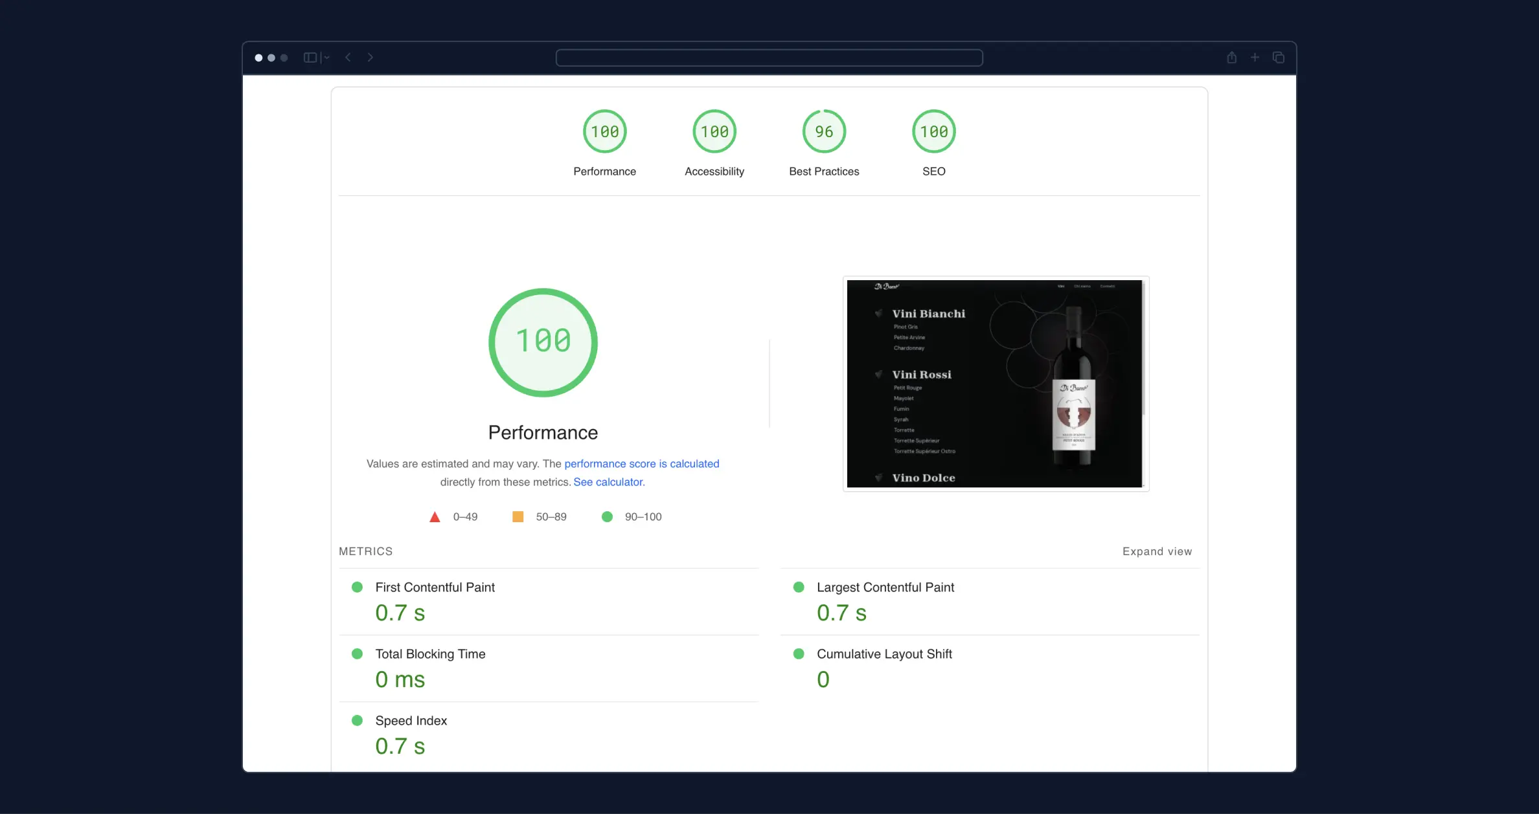Click the large Performance 100 gauge

click(543, 342)
